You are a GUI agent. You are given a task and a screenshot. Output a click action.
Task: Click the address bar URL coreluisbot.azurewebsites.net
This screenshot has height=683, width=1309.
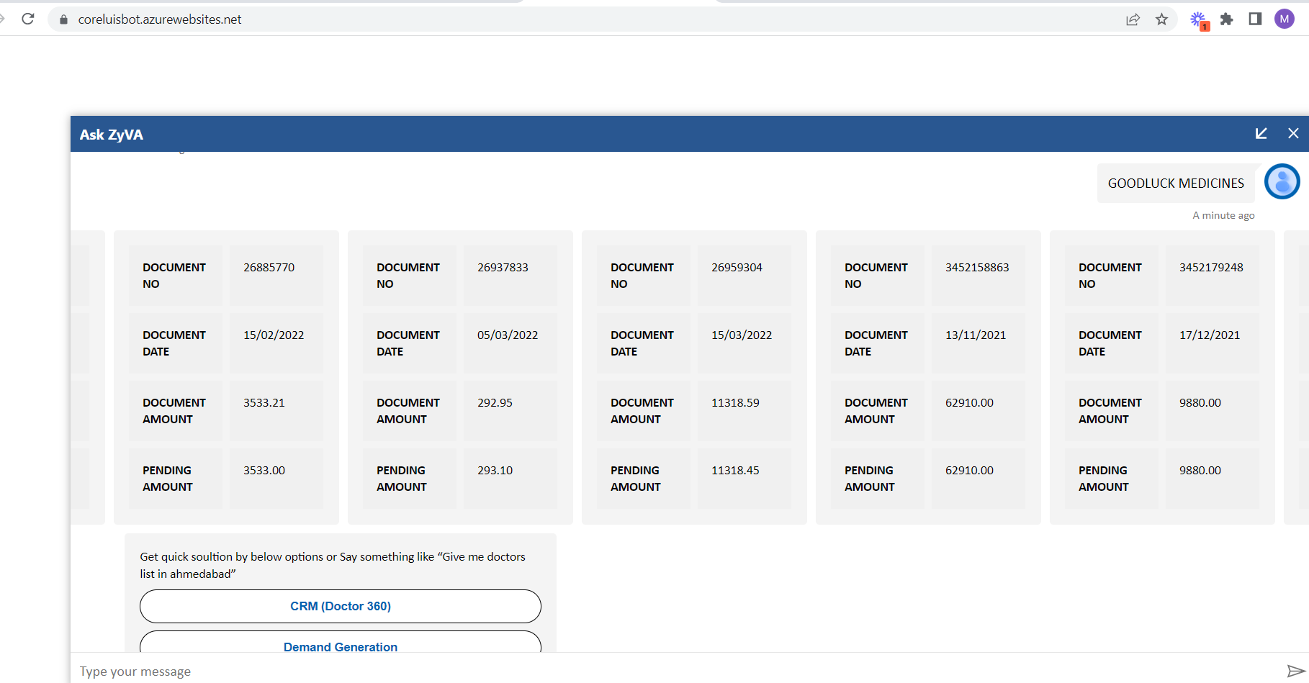[x=160, y=19]
